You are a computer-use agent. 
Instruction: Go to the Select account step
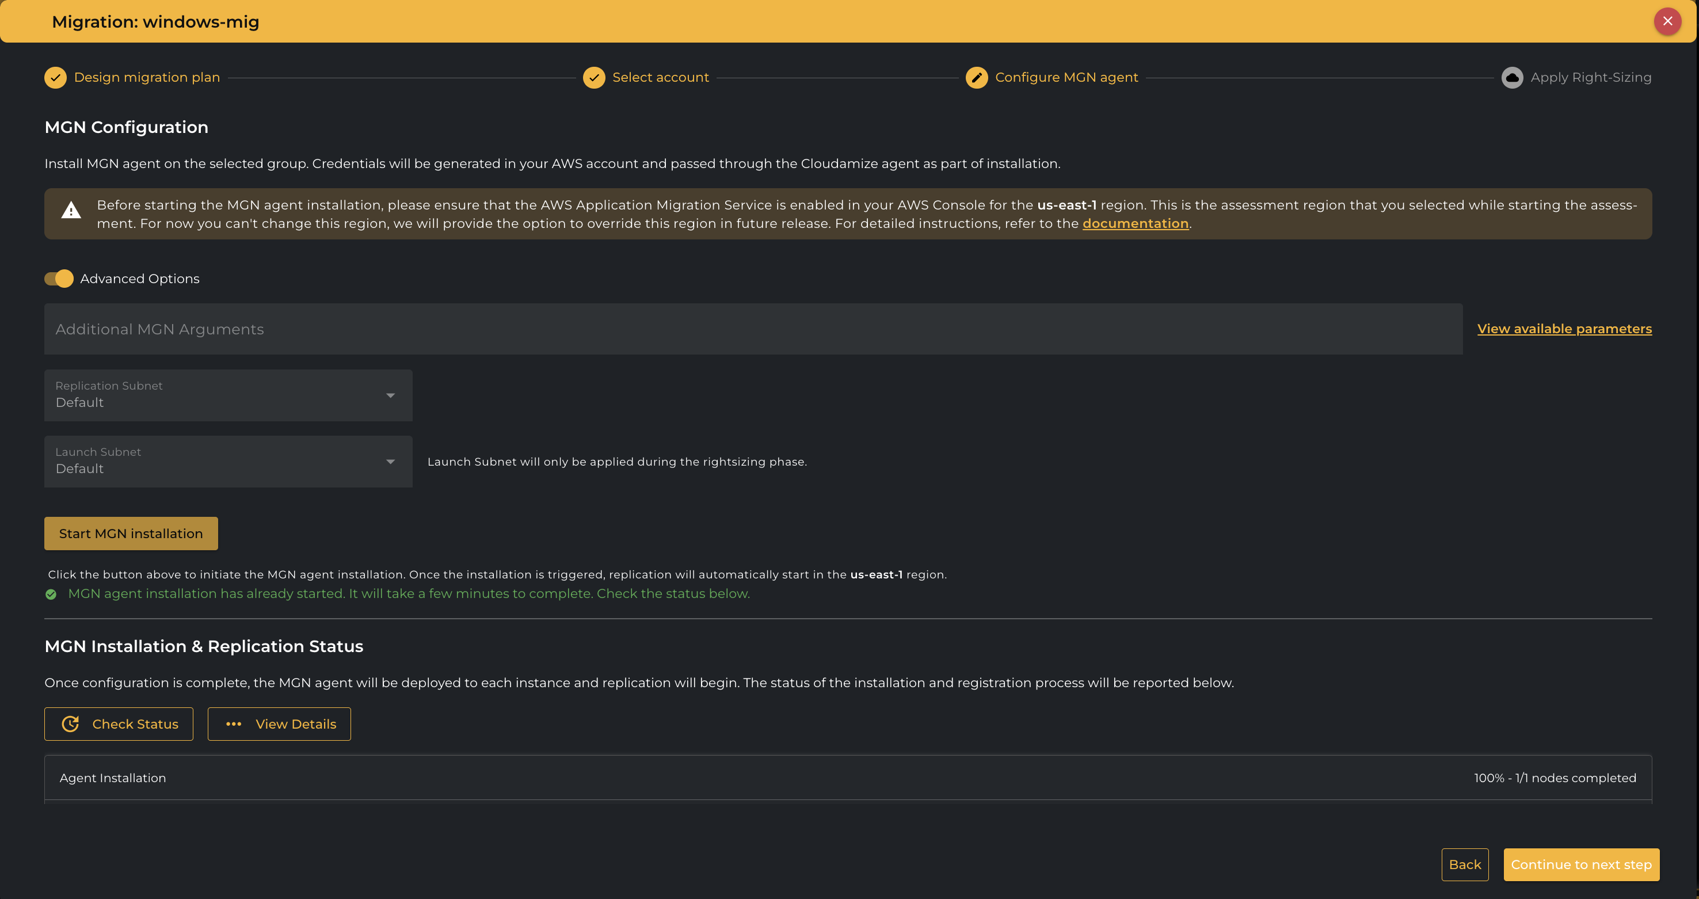pyautogui.click(x=660, y=78)
